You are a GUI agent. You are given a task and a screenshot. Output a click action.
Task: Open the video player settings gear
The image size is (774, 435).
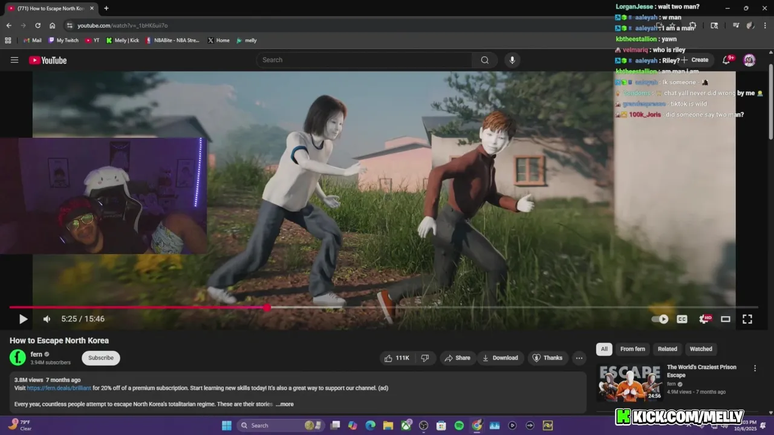704,319
